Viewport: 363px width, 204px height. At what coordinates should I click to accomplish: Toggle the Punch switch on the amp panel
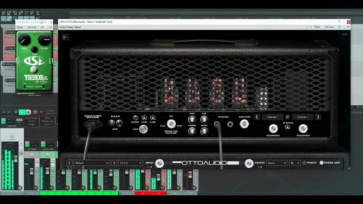coord(135,118)
